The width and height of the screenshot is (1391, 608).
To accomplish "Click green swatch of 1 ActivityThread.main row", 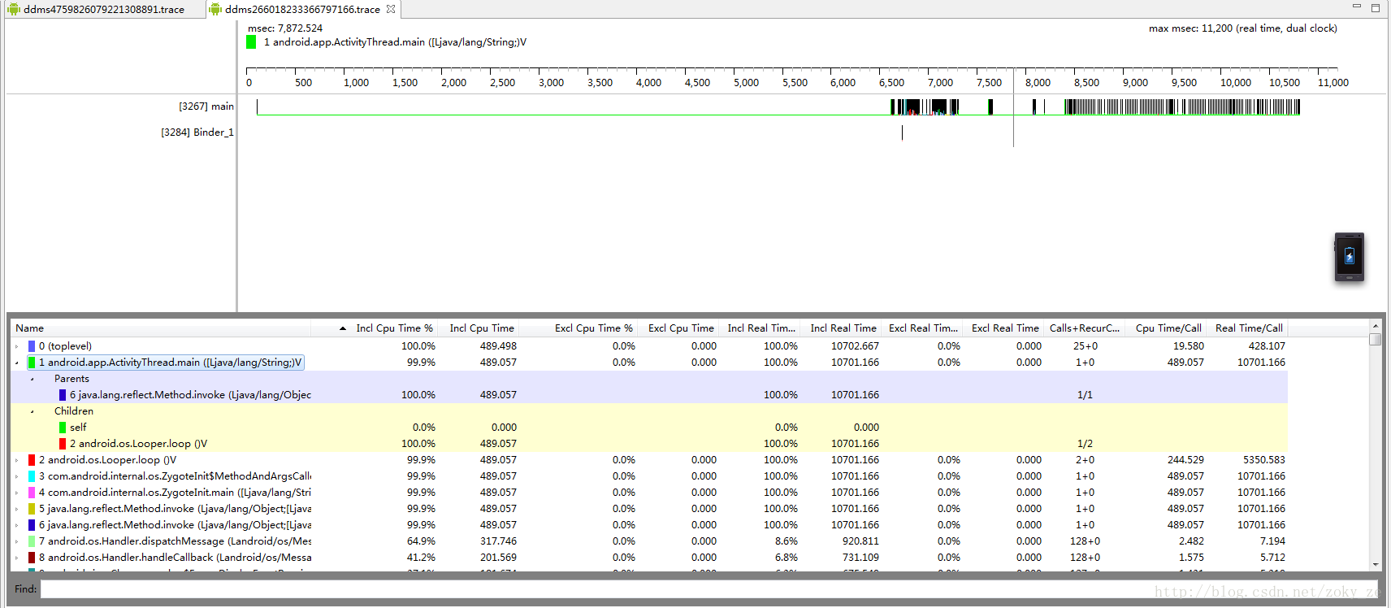I will tap(32, 363).
